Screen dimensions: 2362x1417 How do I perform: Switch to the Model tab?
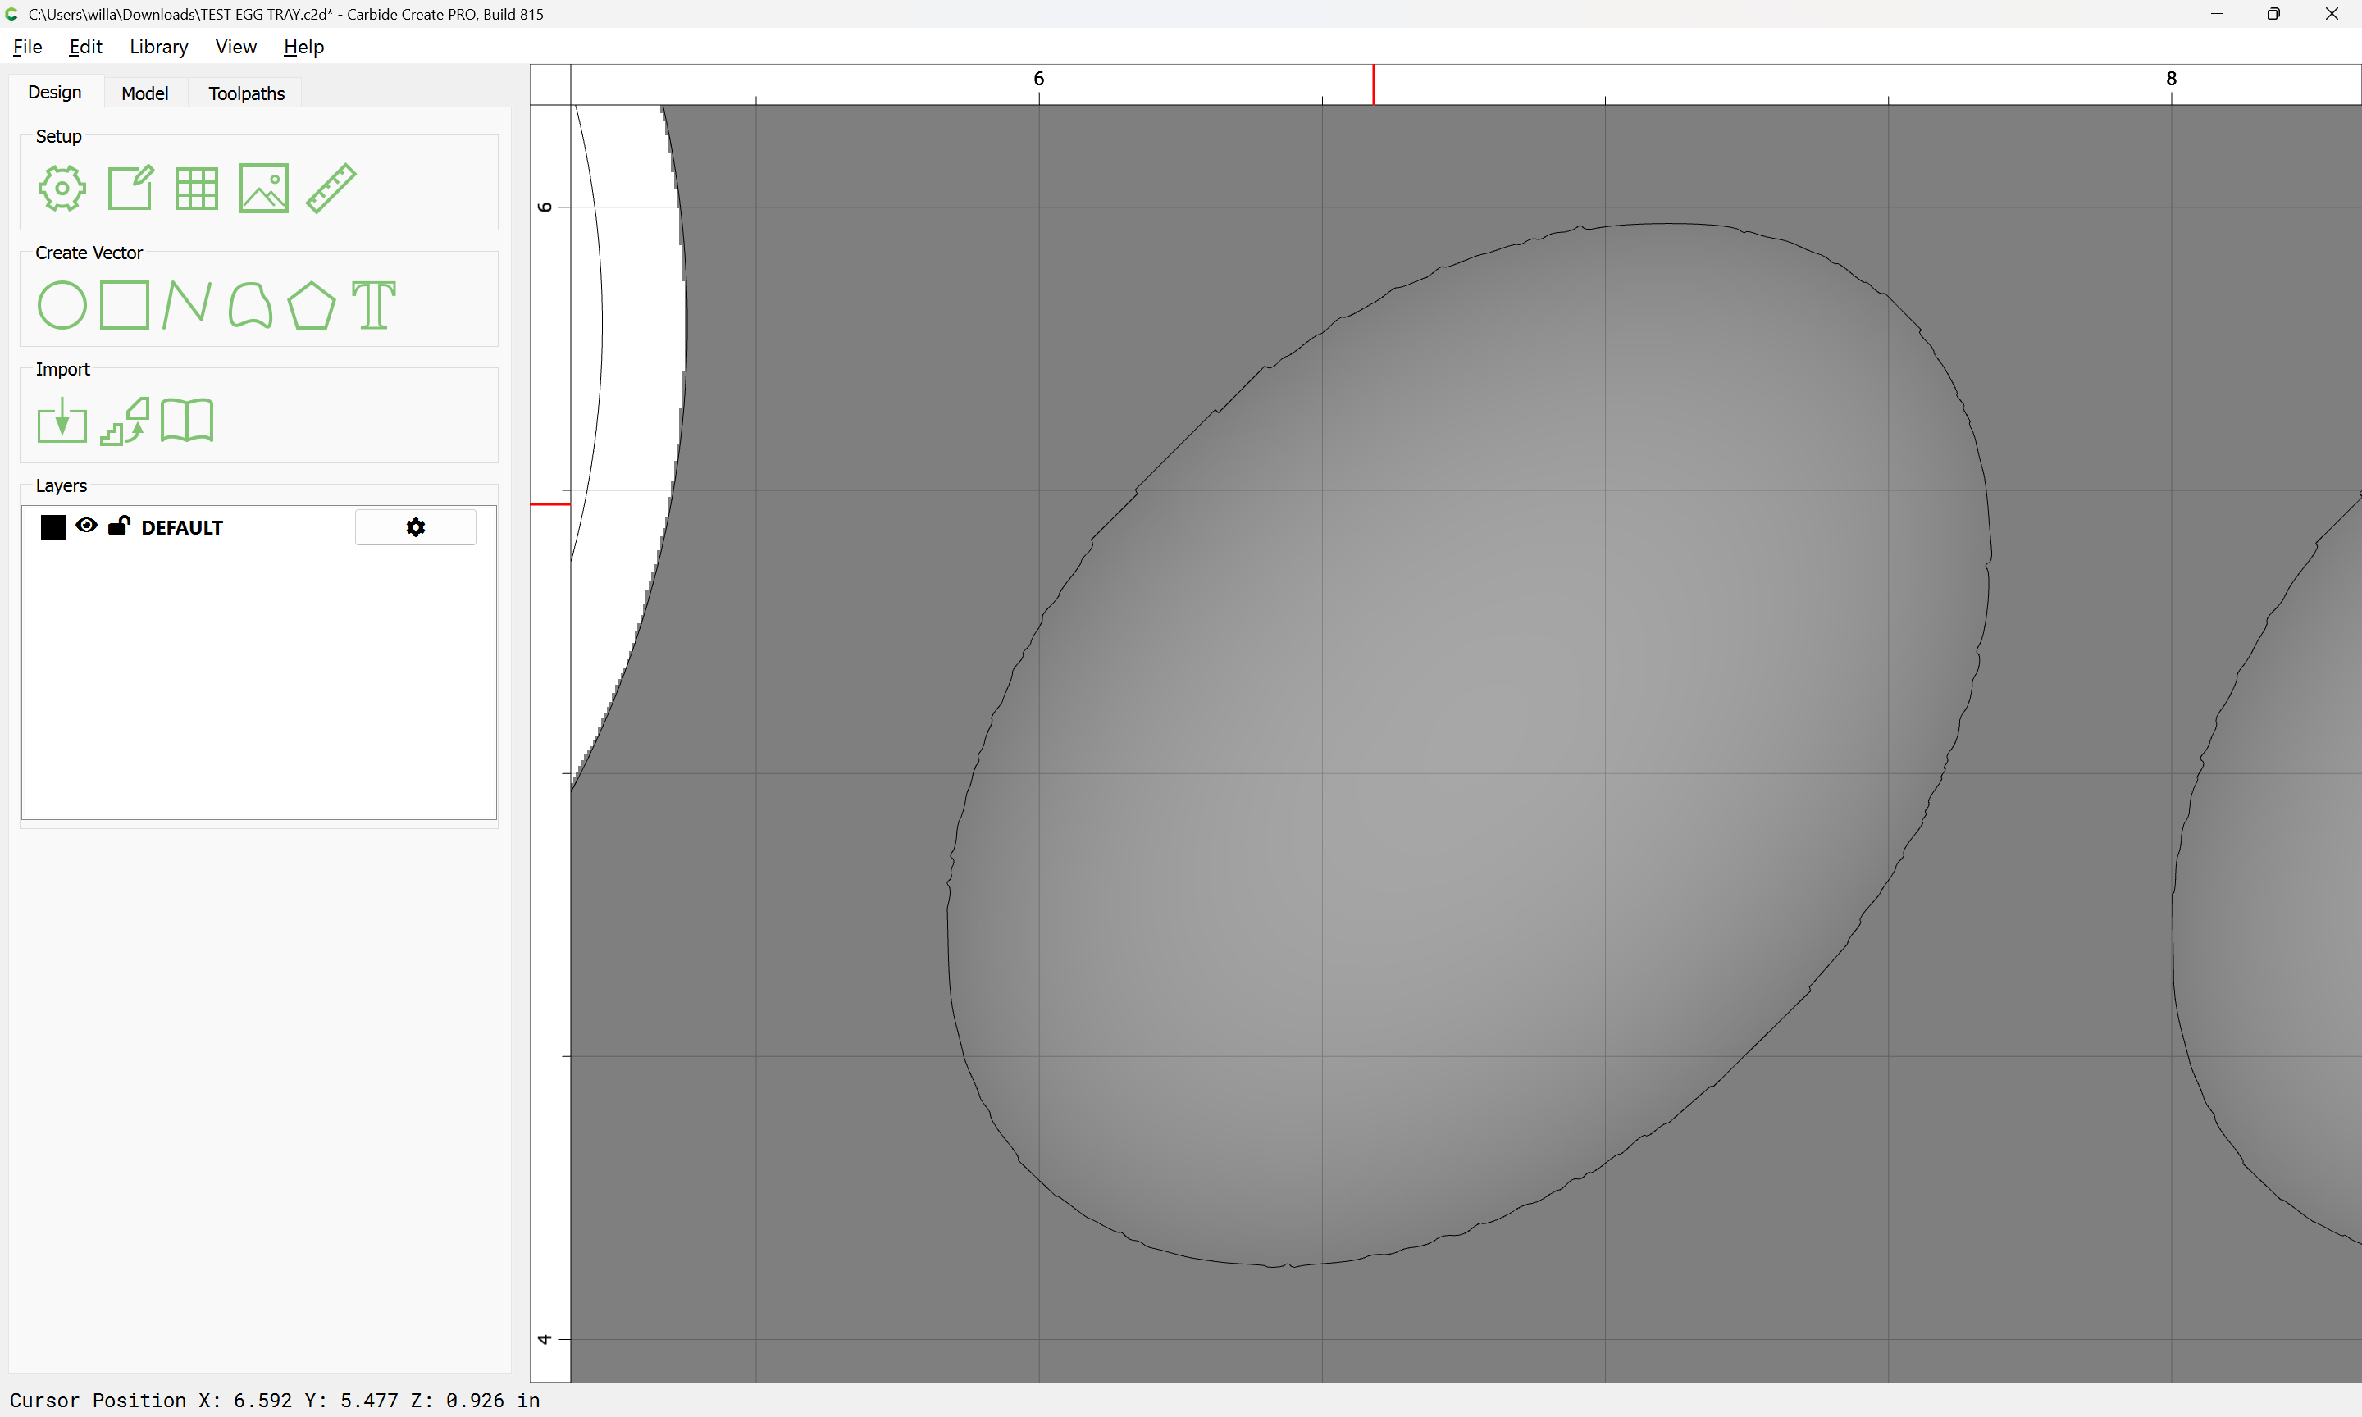[145, 93]
